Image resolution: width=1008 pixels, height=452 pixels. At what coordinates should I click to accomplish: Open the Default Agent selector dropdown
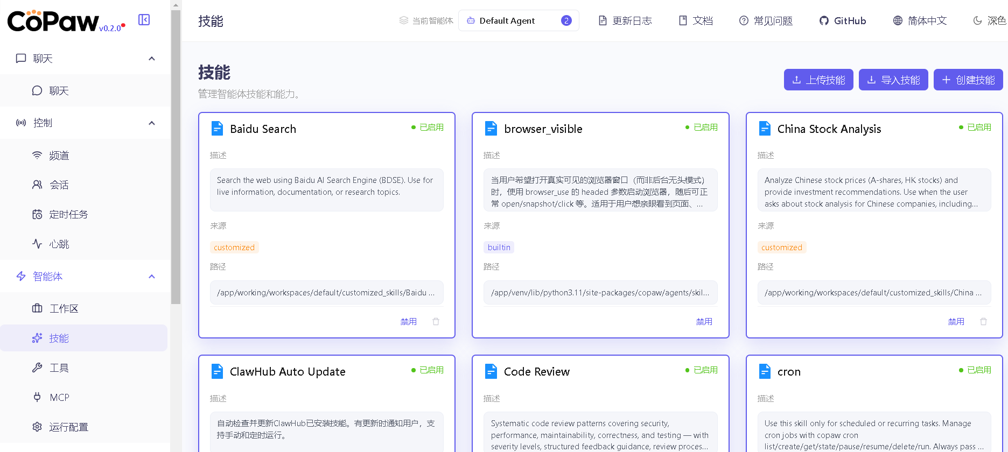[519, 21]
